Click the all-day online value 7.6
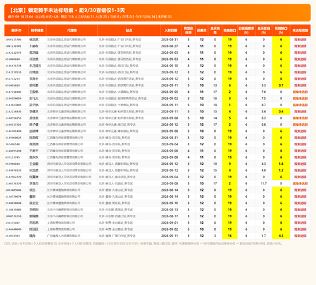Screen dimensions: 316x285 point(264,92)
